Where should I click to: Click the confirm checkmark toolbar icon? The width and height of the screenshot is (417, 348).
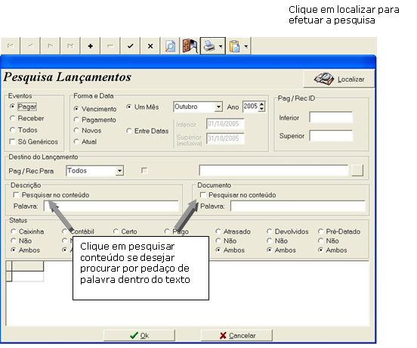coord(130,46)
